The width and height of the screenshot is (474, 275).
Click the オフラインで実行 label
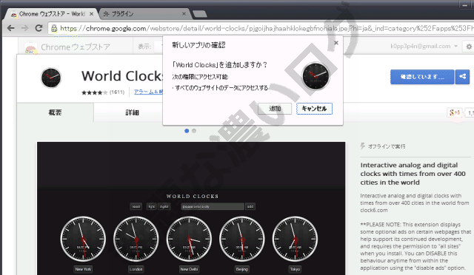coord(387,146)
